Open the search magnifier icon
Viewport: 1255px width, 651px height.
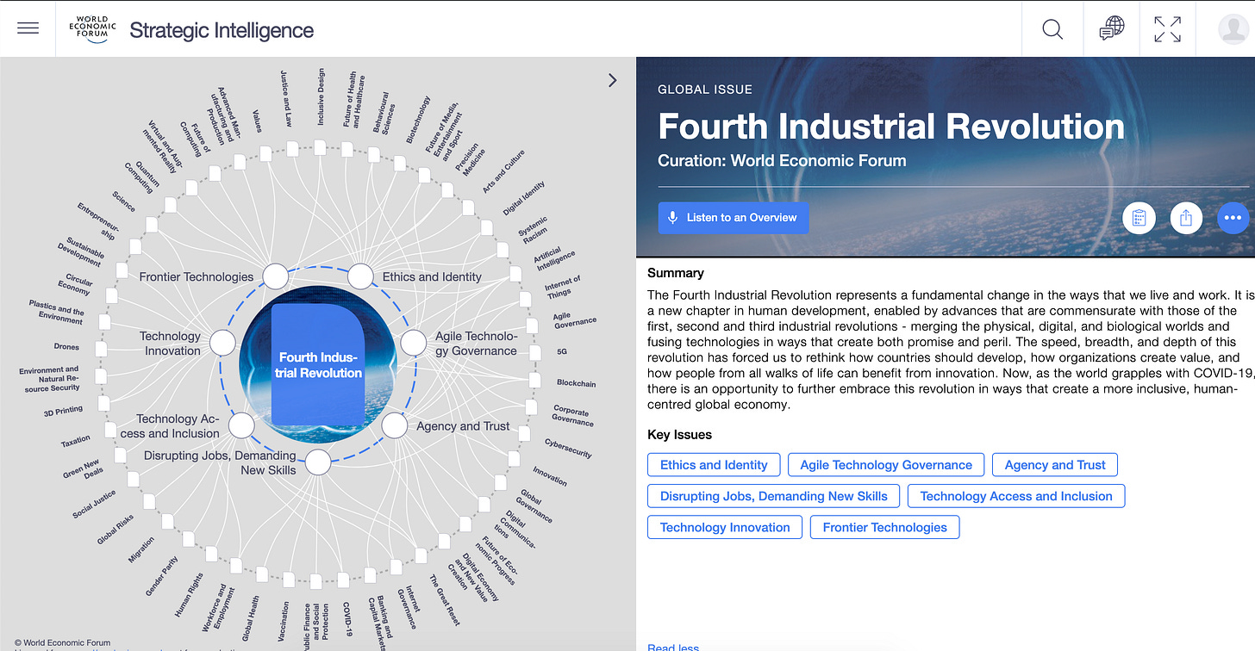click(x=1052, y=29)
